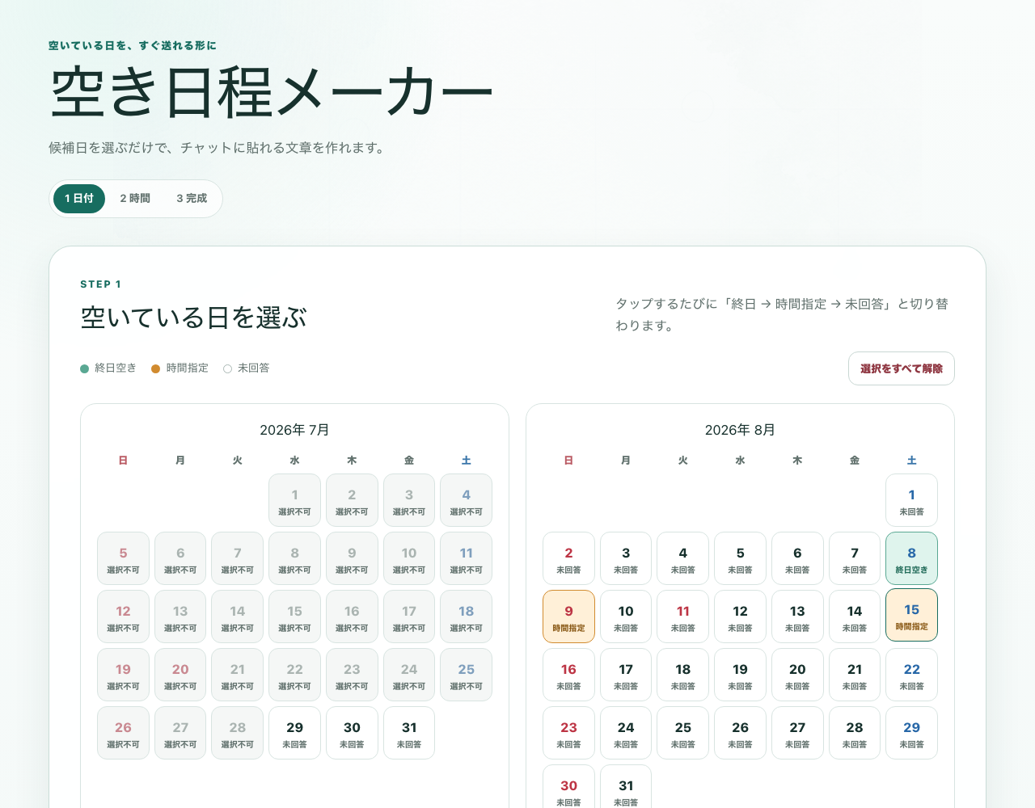Image resolution: width=1035 pixels, height=808 pixels.
Task: Mark August 19 as available
Action: tap(740, 675)
